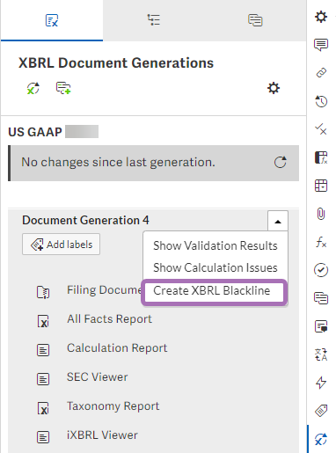Screen dimensions: 336x453
Task: Click the No changes since last generation message
Action: 118,162
